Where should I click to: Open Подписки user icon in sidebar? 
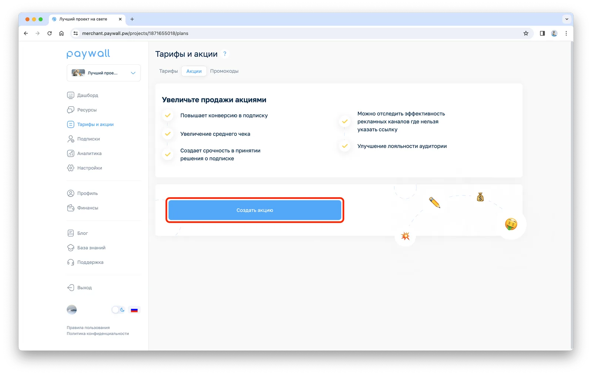tap(71, 139)
